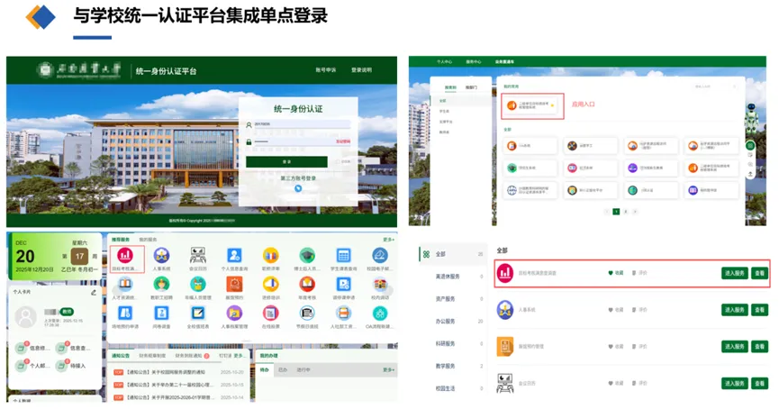Open the 人事档案管理 service icon
This screenshot has height=409, width=779.
(234, 314)
